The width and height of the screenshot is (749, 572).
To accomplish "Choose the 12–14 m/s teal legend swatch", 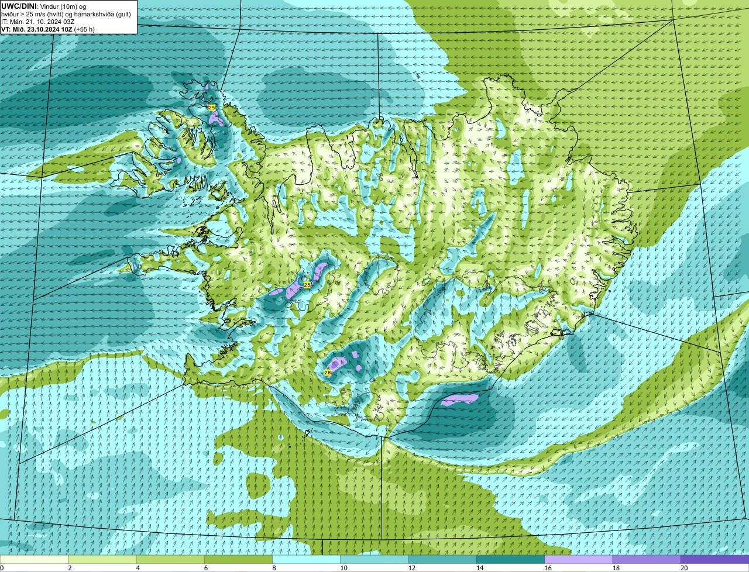I will click(442, 559).
